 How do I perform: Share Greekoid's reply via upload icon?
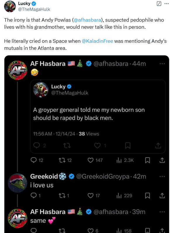(162, 195)
